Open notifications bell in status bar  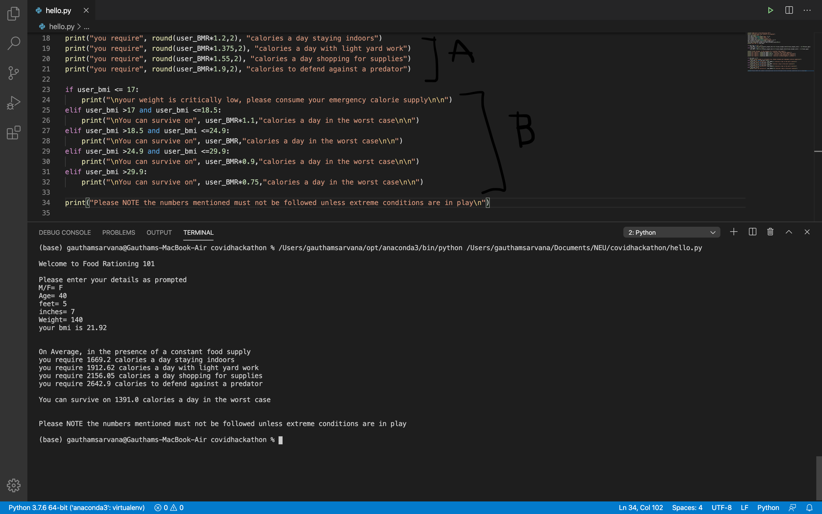point(809,507)
